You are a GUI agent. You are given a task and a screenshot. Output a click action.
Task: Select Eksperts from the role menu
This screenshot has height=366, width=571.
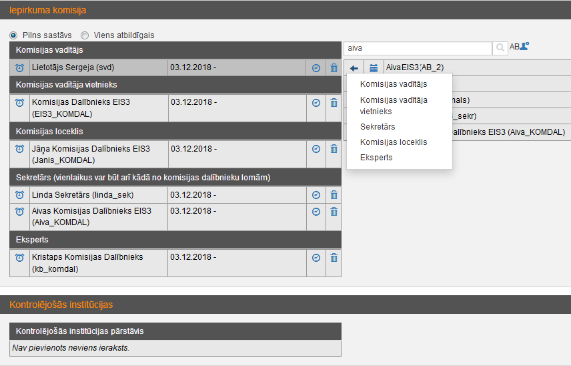[376, 158]
